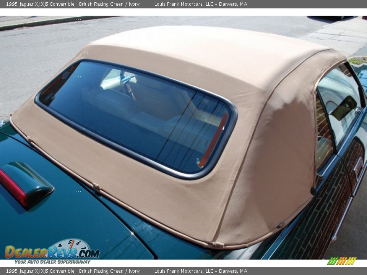
Task: Click 'Louis Frank Motorcars, LLC - Danvers, MA' bottom caption
Action: tap(201, 271)
